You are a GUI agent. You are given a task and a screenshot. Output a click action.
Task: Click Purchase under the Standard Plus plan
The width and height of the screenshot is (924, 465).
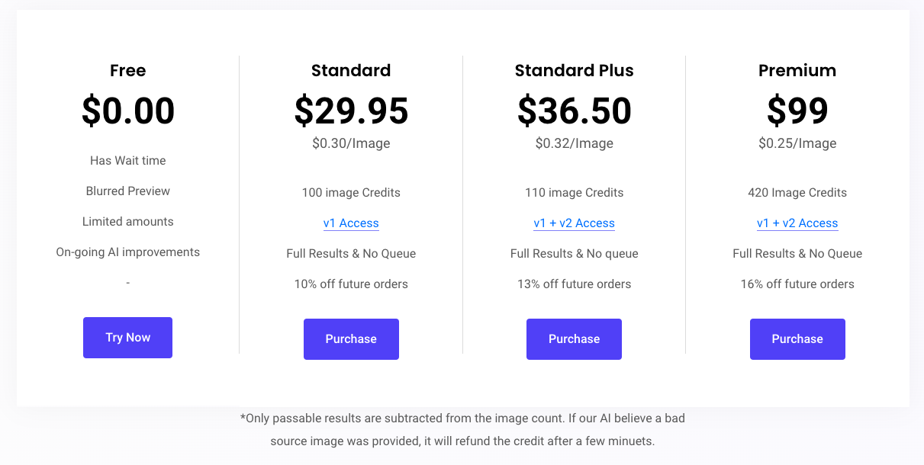(x=574, y=338)
